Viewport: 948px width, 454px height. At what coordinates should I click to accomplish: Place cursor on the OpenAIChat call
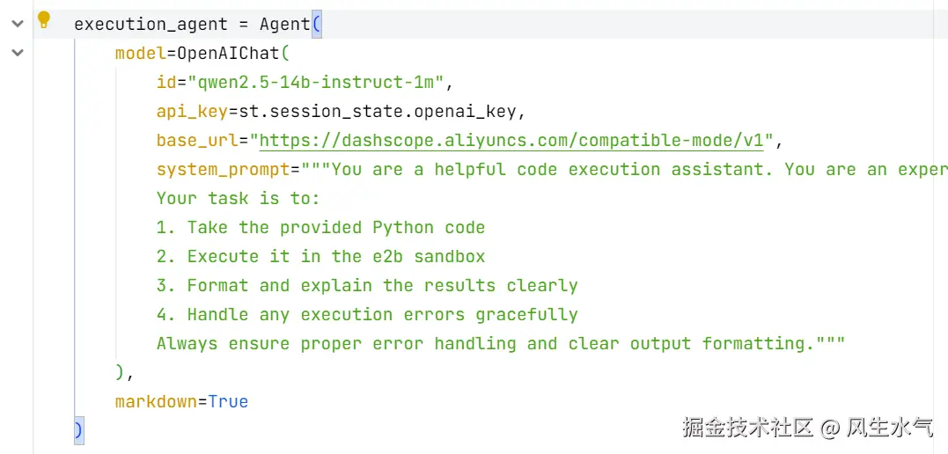(224, 54)
